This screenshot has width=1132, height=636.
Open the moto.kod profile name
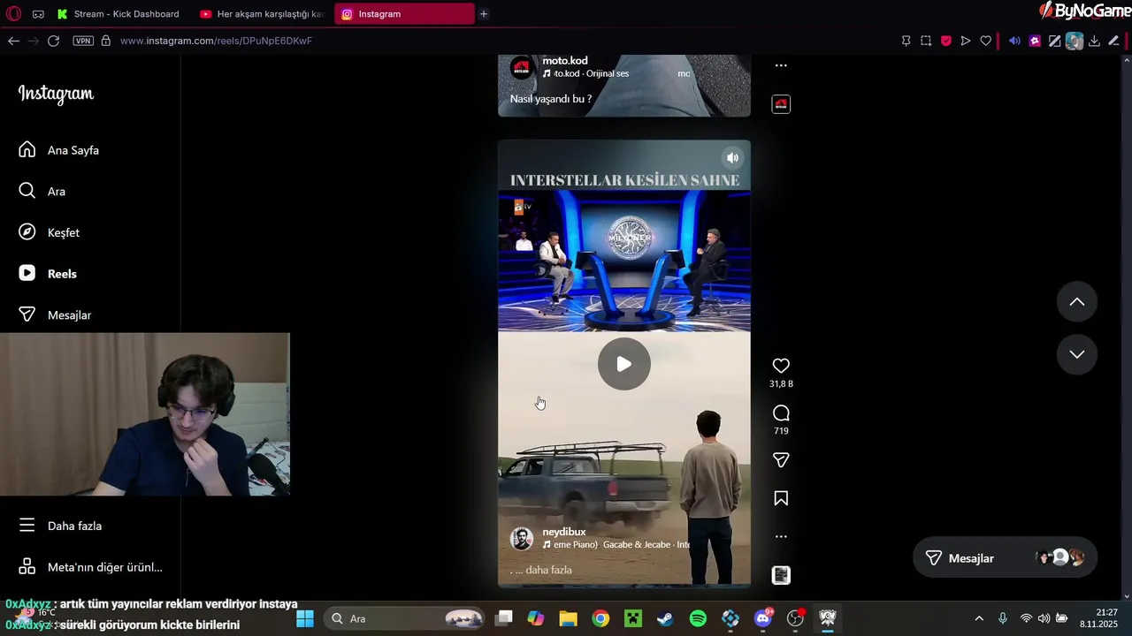point(565,61)
